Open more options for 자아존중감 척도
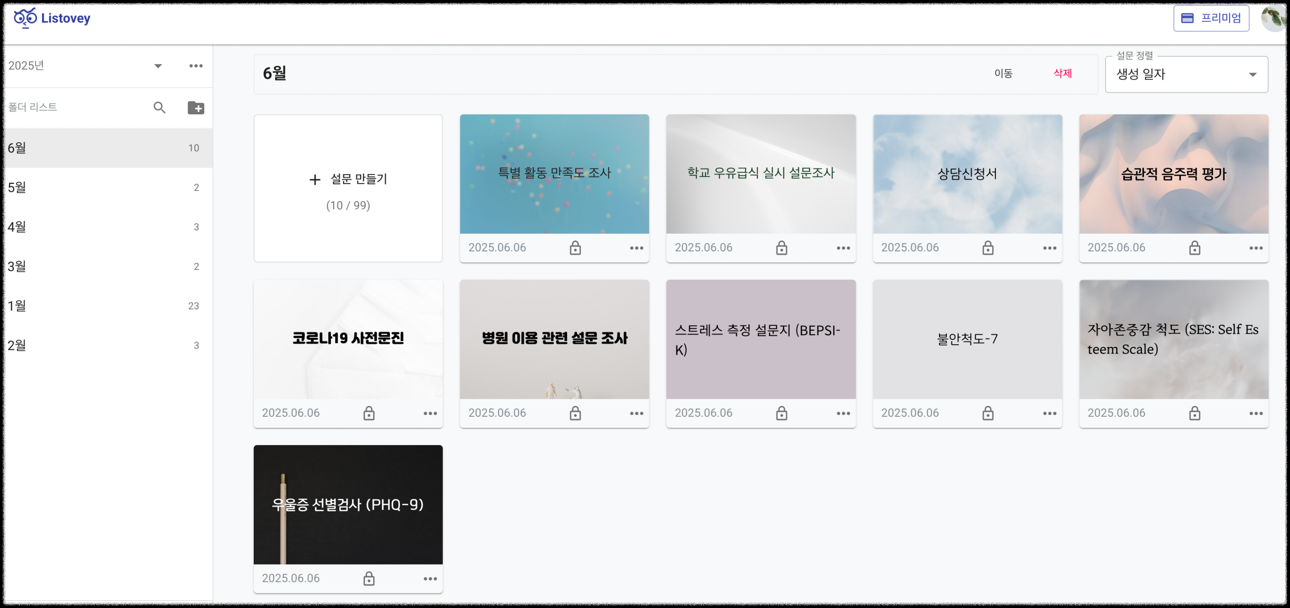This screenshot has width=1290, height=608. [x=1256, y=413]
